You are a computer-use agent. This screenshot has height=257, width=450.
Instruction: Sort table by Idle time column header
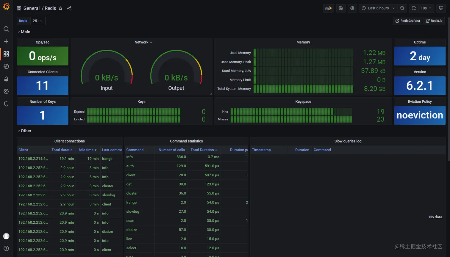[x=88, y=150]
